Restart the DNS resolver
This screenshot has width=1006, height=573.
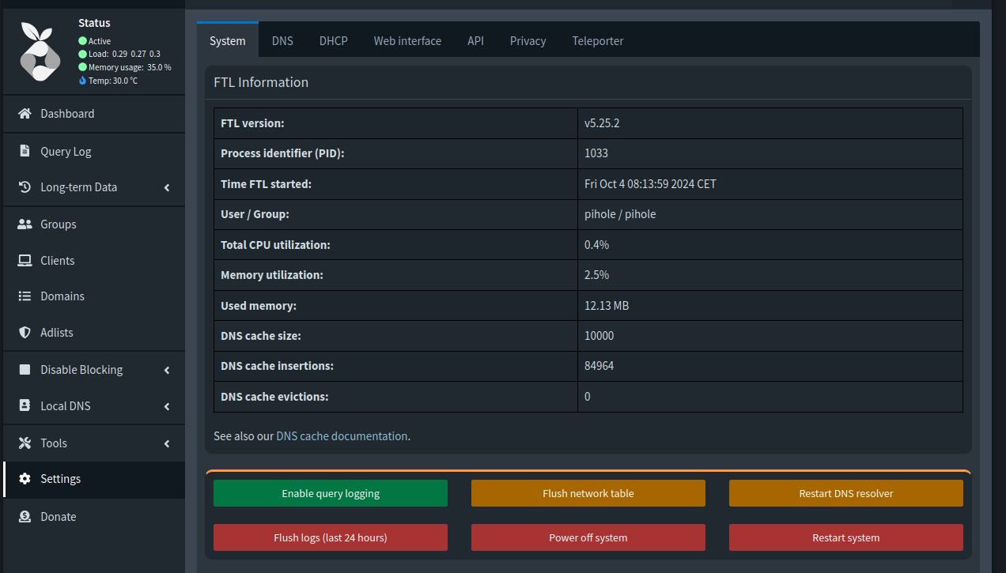[846, 493]
